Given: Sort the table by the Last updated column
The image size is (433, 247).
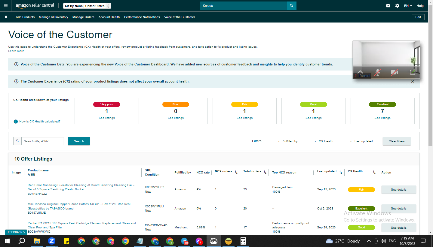Looking at the screenshot, I should tap(341, 172).
